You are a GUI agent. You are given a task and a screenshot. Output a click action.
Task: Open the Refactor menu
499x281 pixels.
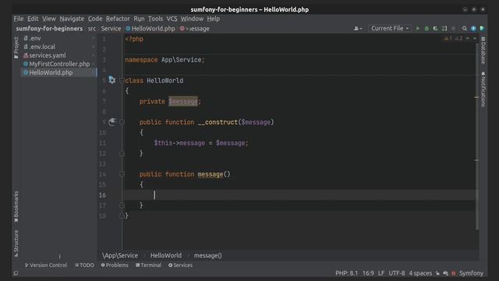(x=118, y=19)
